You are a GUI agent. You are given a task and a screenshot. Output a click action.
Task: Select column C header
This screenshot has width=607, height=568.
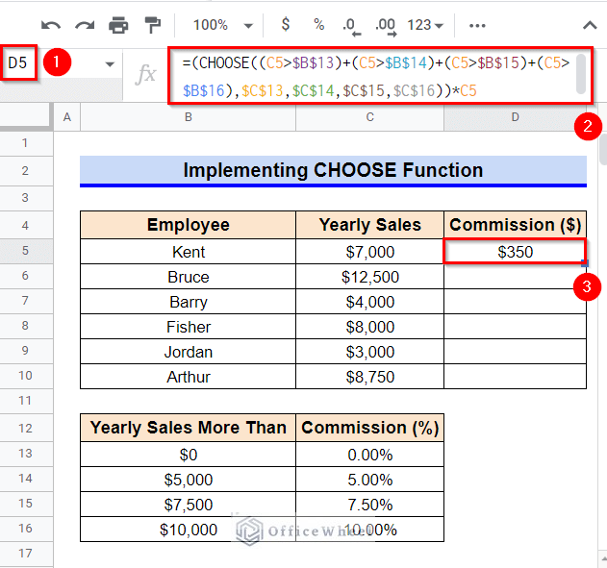(370, 117)
